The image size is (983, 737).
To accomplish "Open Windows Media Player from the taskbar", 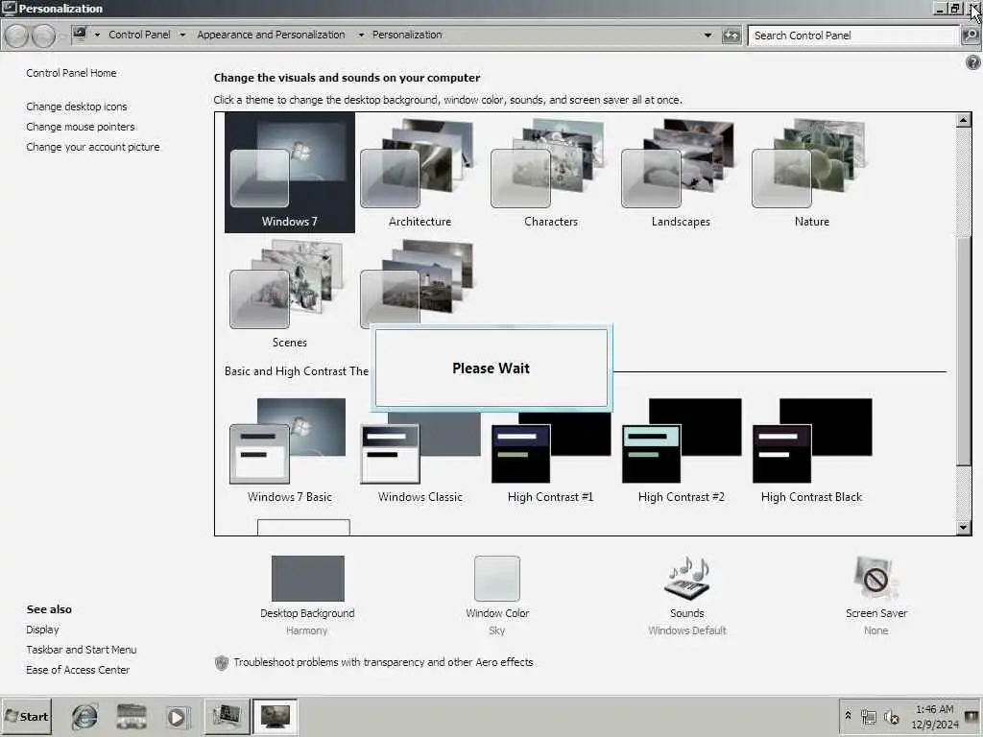I will point(177,717).
